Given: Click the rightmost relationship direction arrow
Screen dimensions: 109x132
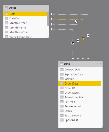Looking at the screenshot, I should click(88, 35).
